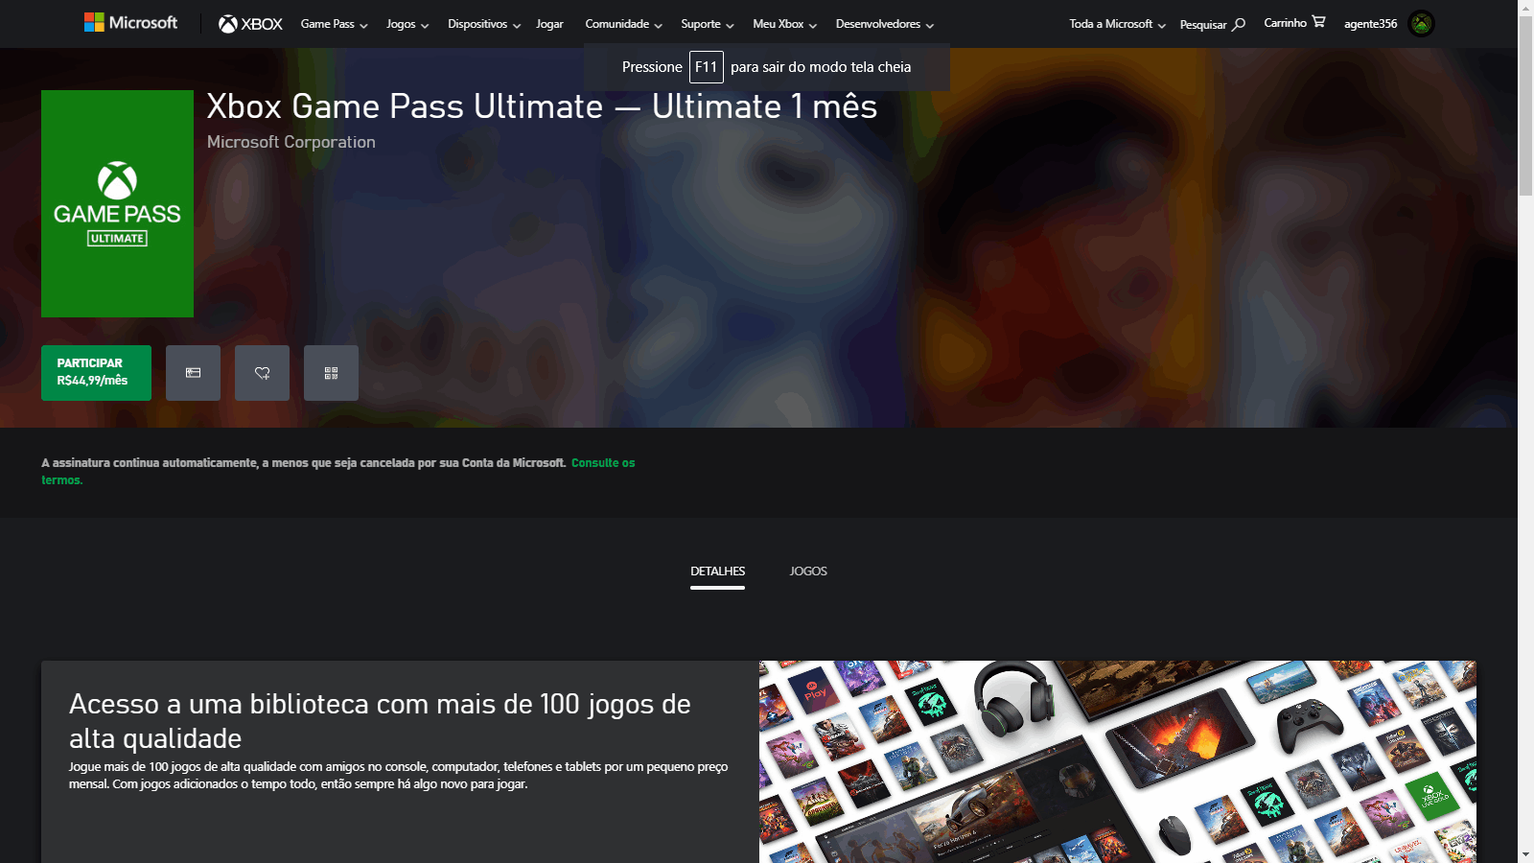1534x863 pixels.
Task: Click the Game Pass Ultimate green box art
Action: pos(117,203)
